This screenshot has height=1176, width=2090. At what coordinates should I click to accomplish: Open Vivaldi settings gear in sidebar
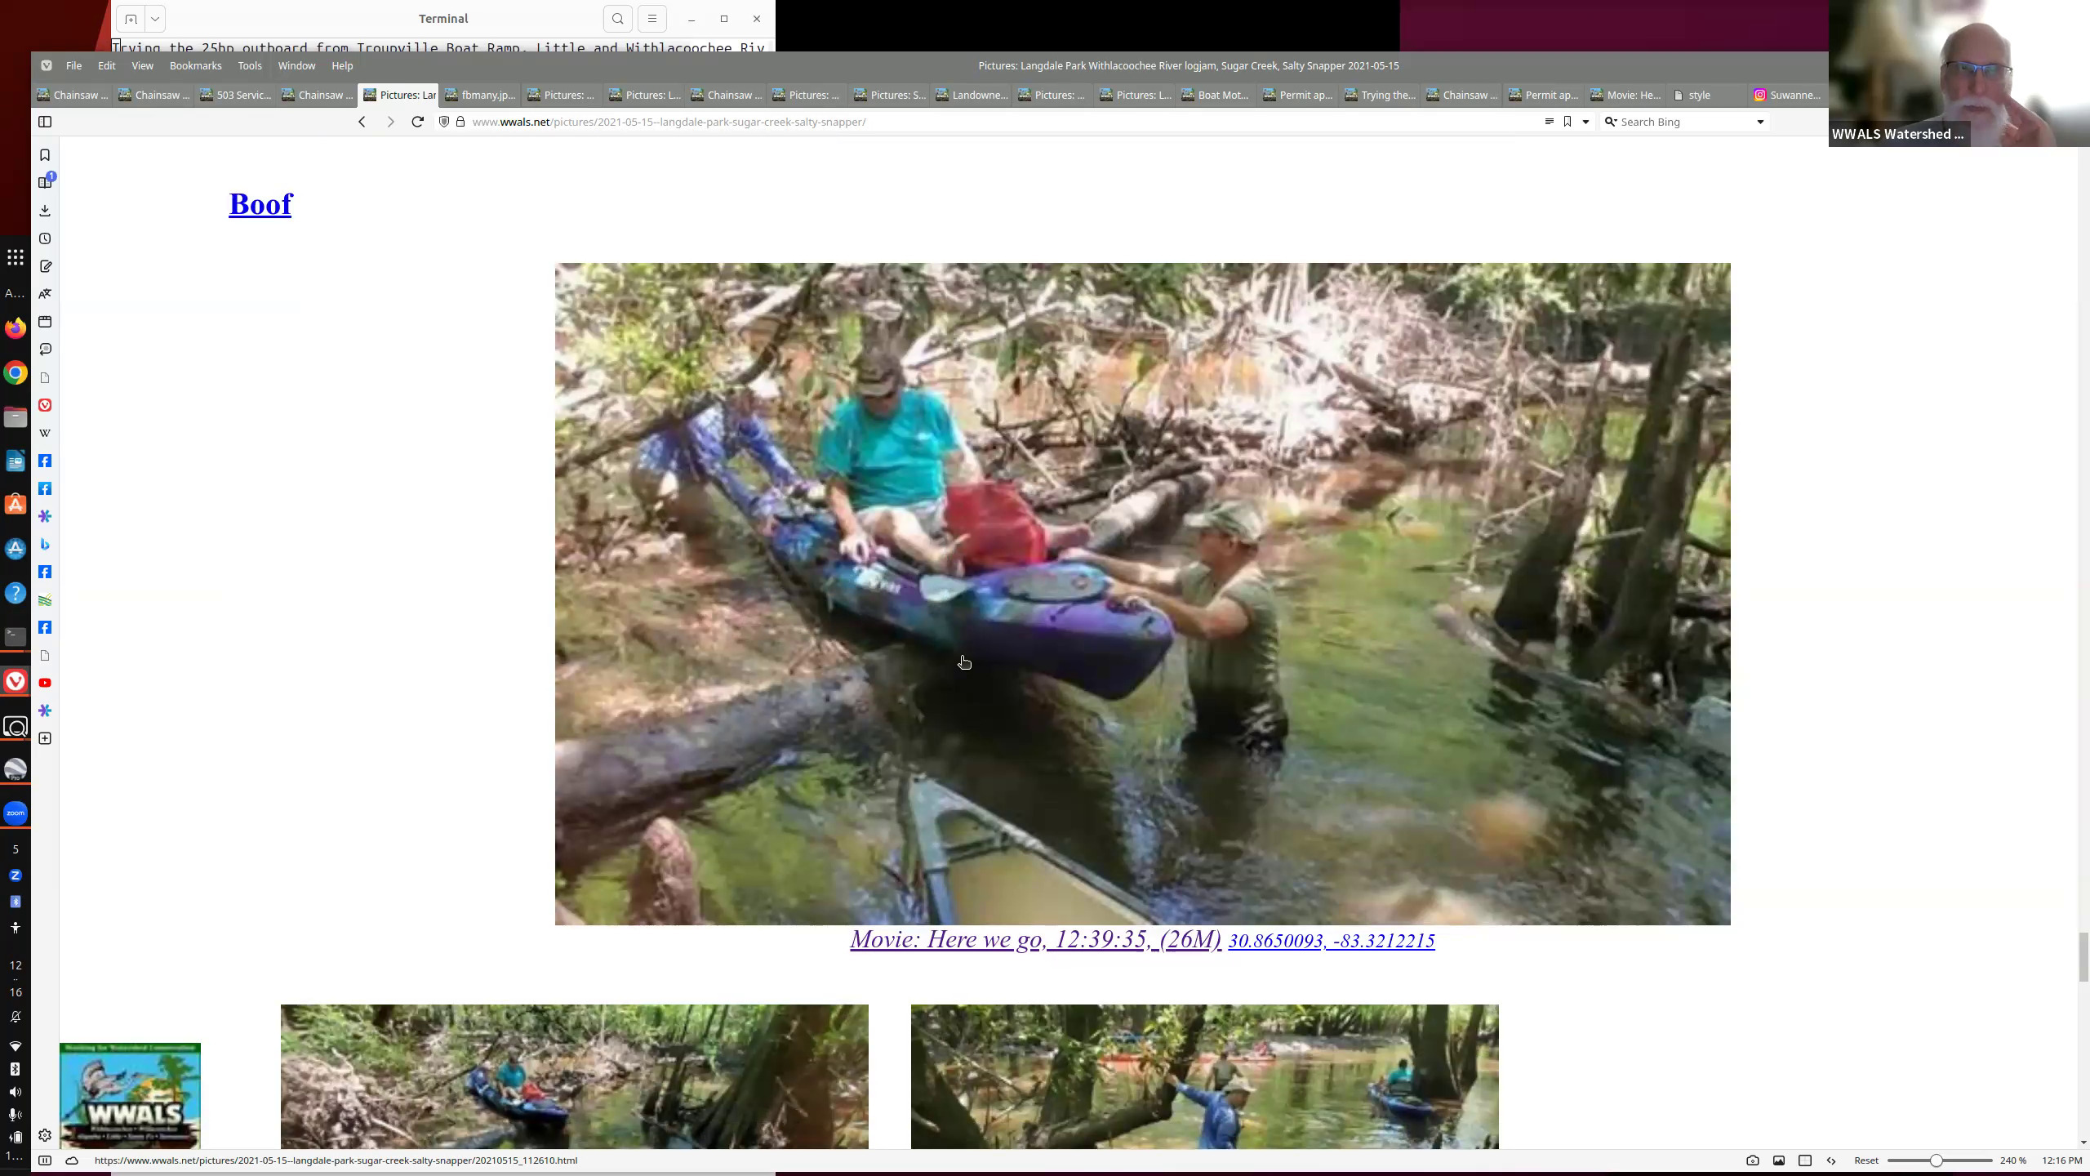click(x=45, y=1135)
